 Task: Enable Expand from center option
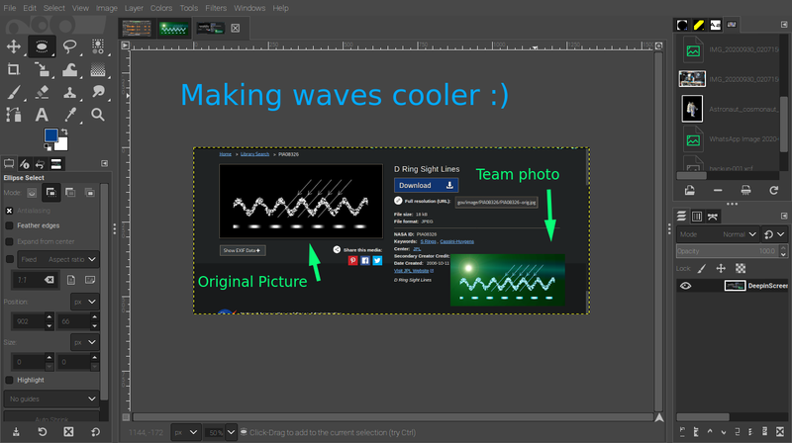coord(9,241)
